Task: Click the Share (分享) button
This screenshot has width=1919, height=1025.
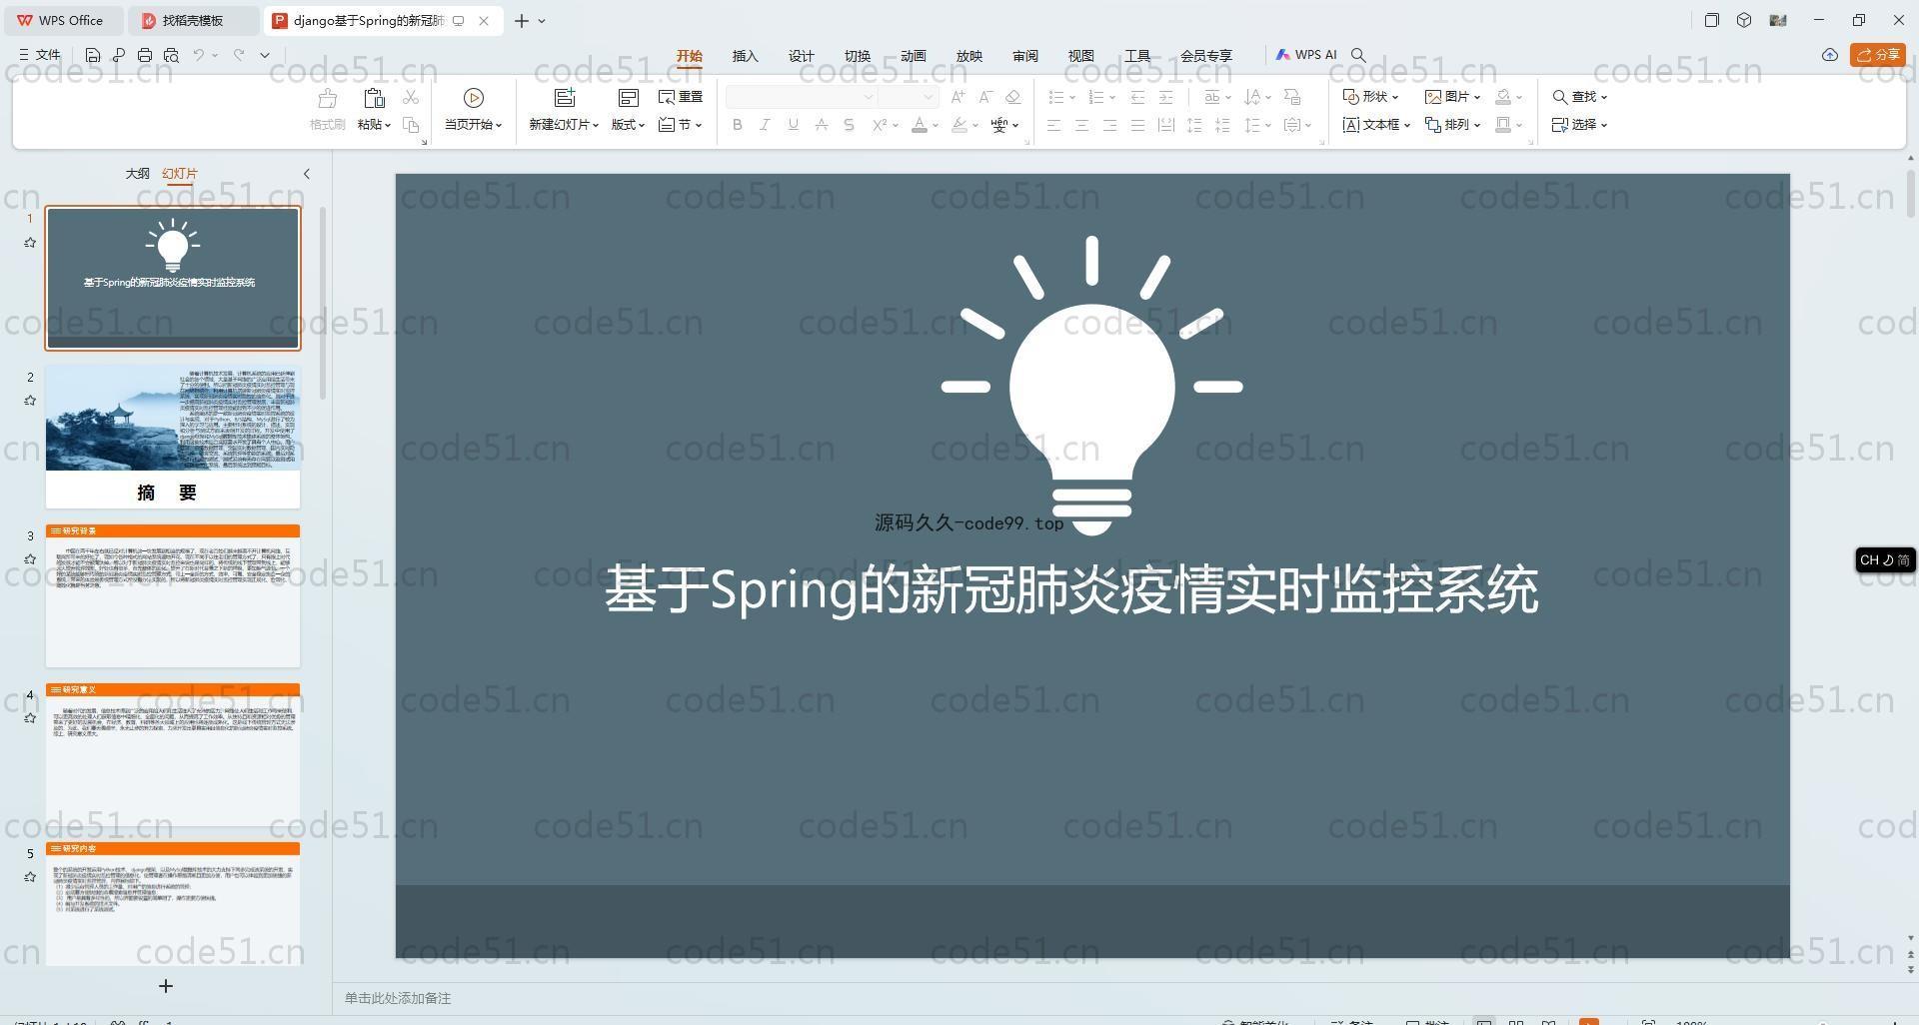Action: tap(1878, 55)
